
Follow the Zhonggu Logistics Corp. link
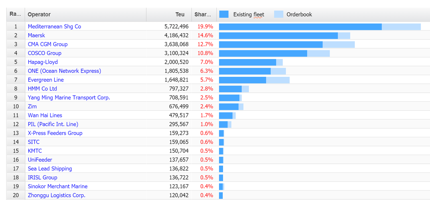pos(56,195)
